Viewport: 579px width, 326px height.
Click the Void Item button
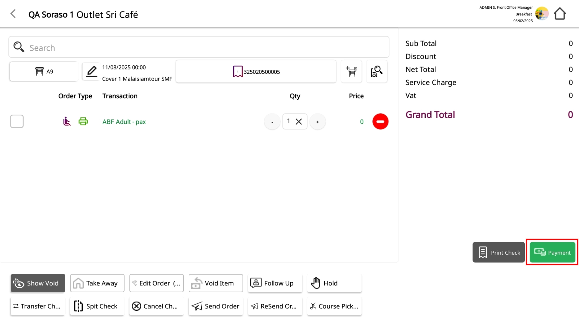[x=216, y=283]
